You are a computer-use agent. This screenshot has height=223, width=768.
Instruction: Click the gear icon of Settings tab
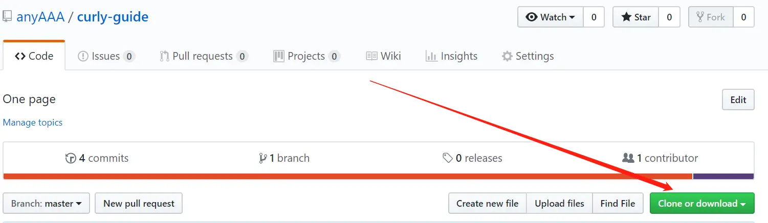[507, 56]
